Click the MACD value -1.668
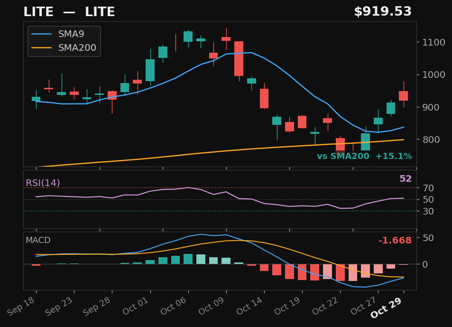Image resolution: width=452 pixels, height=327 pixels. tap(395, 240)
